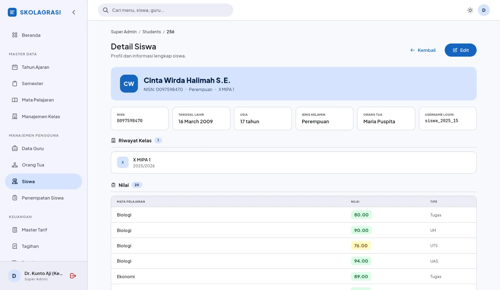Click the Penempatan Siswa clipboard icon
Viewport: 500px width, 290px height.
pyautogui.click(x=15, y=198)
